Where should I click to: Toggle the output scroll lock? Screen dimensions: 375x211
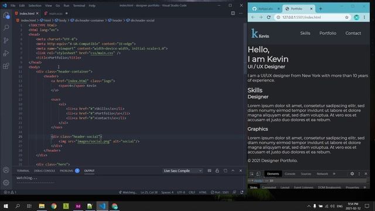point(217,171)
